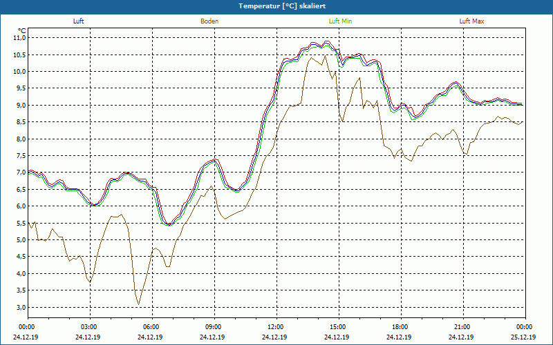553x345 pixels.
Task: Click the 25.12.19 date label
Action: (x=523, y=337)
